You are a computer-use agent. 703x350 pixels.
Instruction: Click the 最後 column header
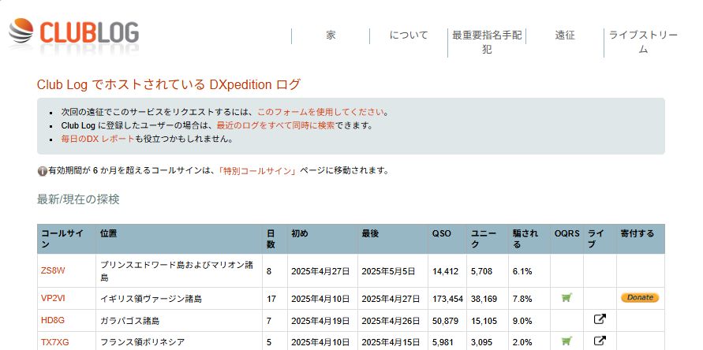point(393,239)
